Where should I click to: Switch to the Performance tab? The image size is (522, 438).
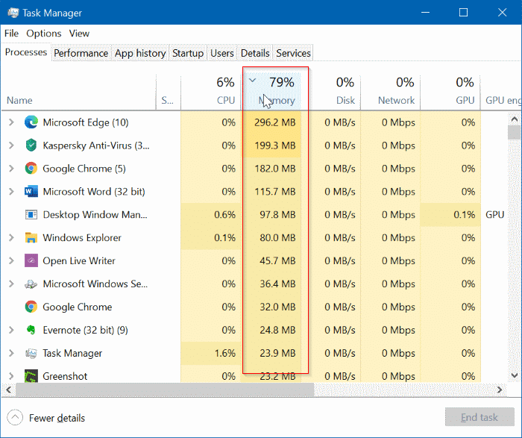click(x=81, y=53)
